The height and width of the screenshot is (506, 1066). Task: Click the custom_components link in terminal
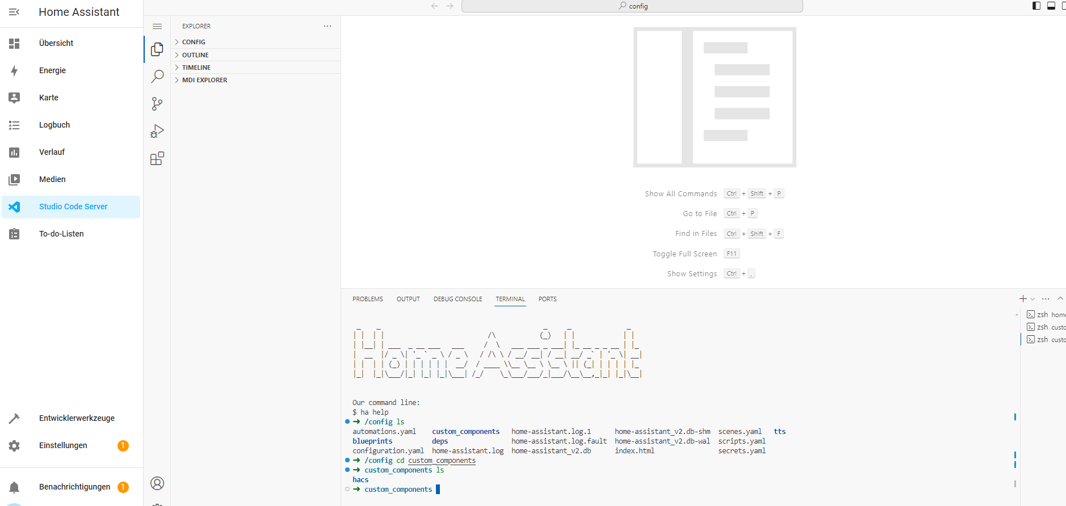[x=442, y=461]
